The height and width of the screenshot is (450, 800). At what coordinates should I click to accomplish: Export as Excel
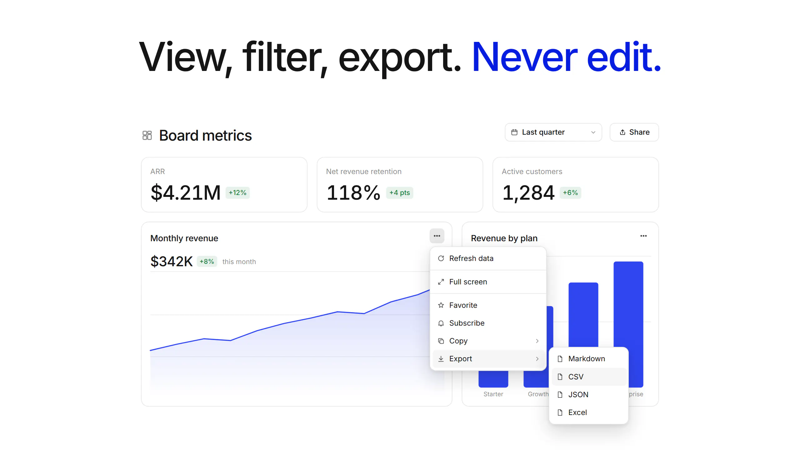tap(589, 412)
